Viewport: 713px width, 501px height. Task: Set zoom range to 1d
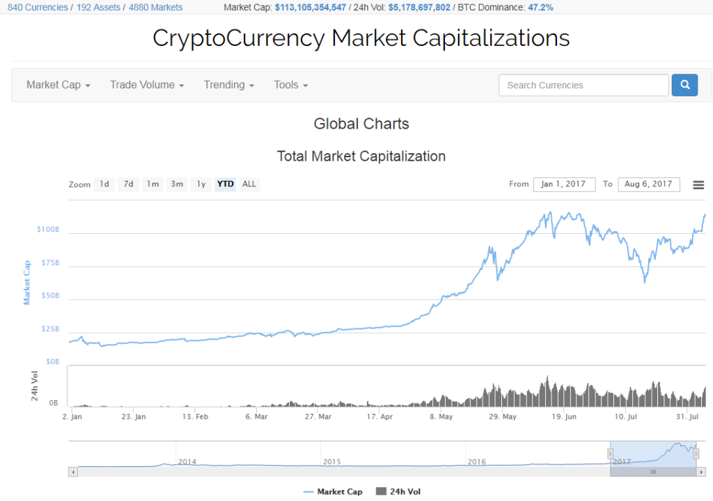click(x=104, y=184)
